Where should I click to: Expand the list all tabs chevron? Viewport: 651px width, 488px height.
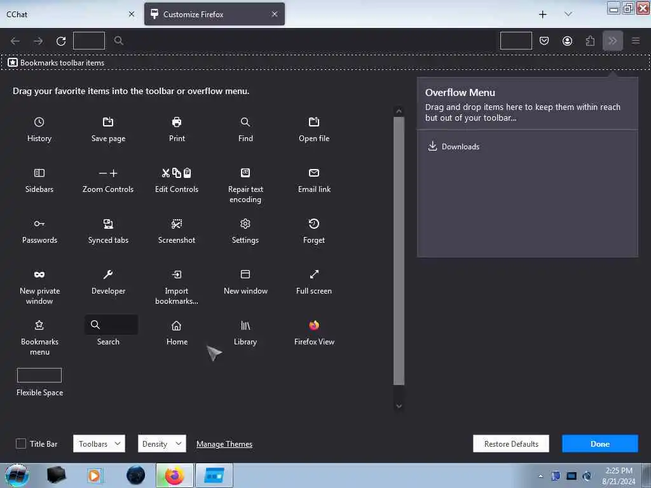568,14
